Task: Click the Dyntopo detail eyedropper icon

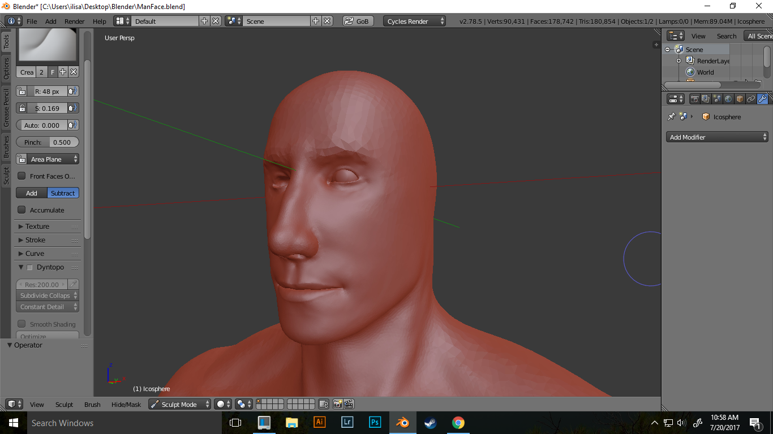Action: 73,284
